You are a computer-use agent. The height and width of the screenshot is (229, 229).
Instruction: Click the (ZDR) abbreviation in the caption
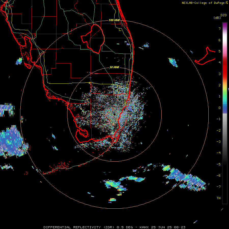coord(109,227)
